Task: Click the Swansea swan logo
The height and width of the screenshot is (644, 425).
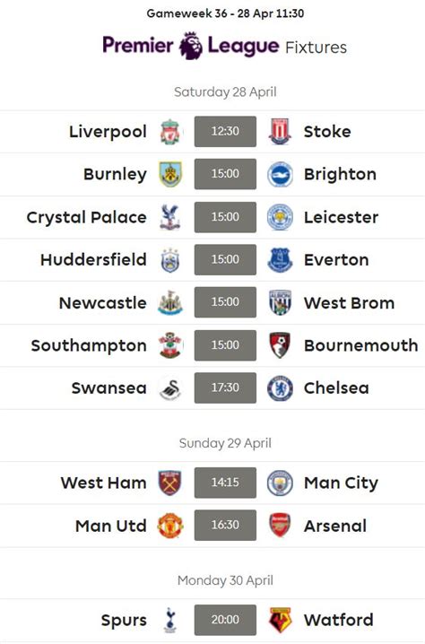Action: (170, 388)
